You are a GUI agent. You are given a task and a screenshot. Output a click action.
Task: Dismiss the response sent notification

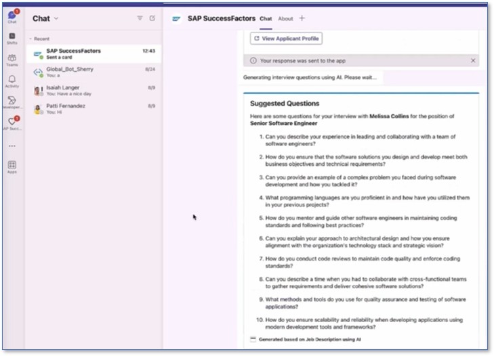(473, 60)
